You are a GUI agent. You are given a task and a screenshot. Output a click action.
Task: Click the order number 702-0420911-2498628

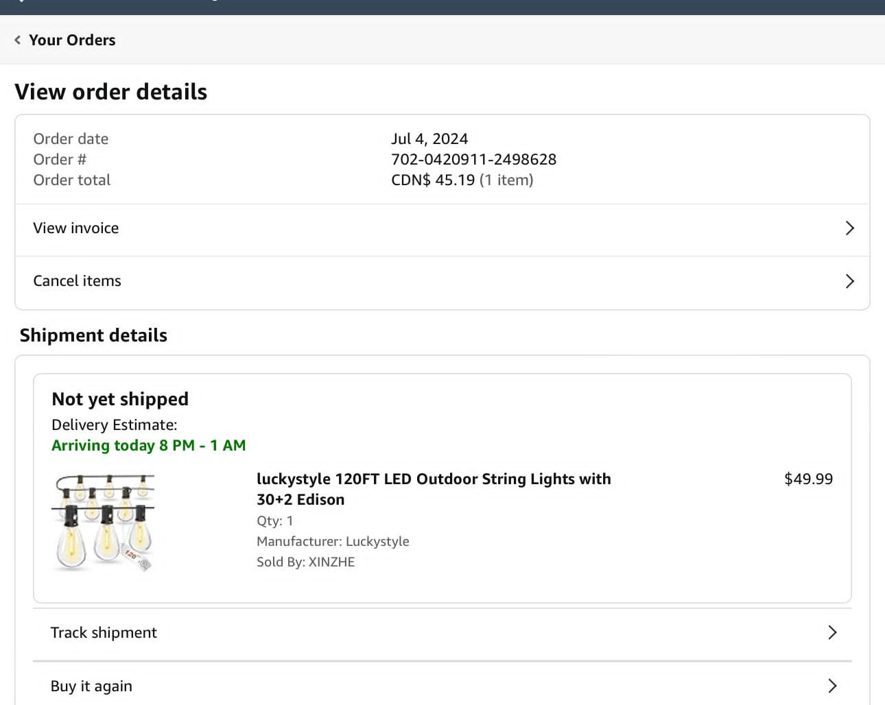click(473, 159)
